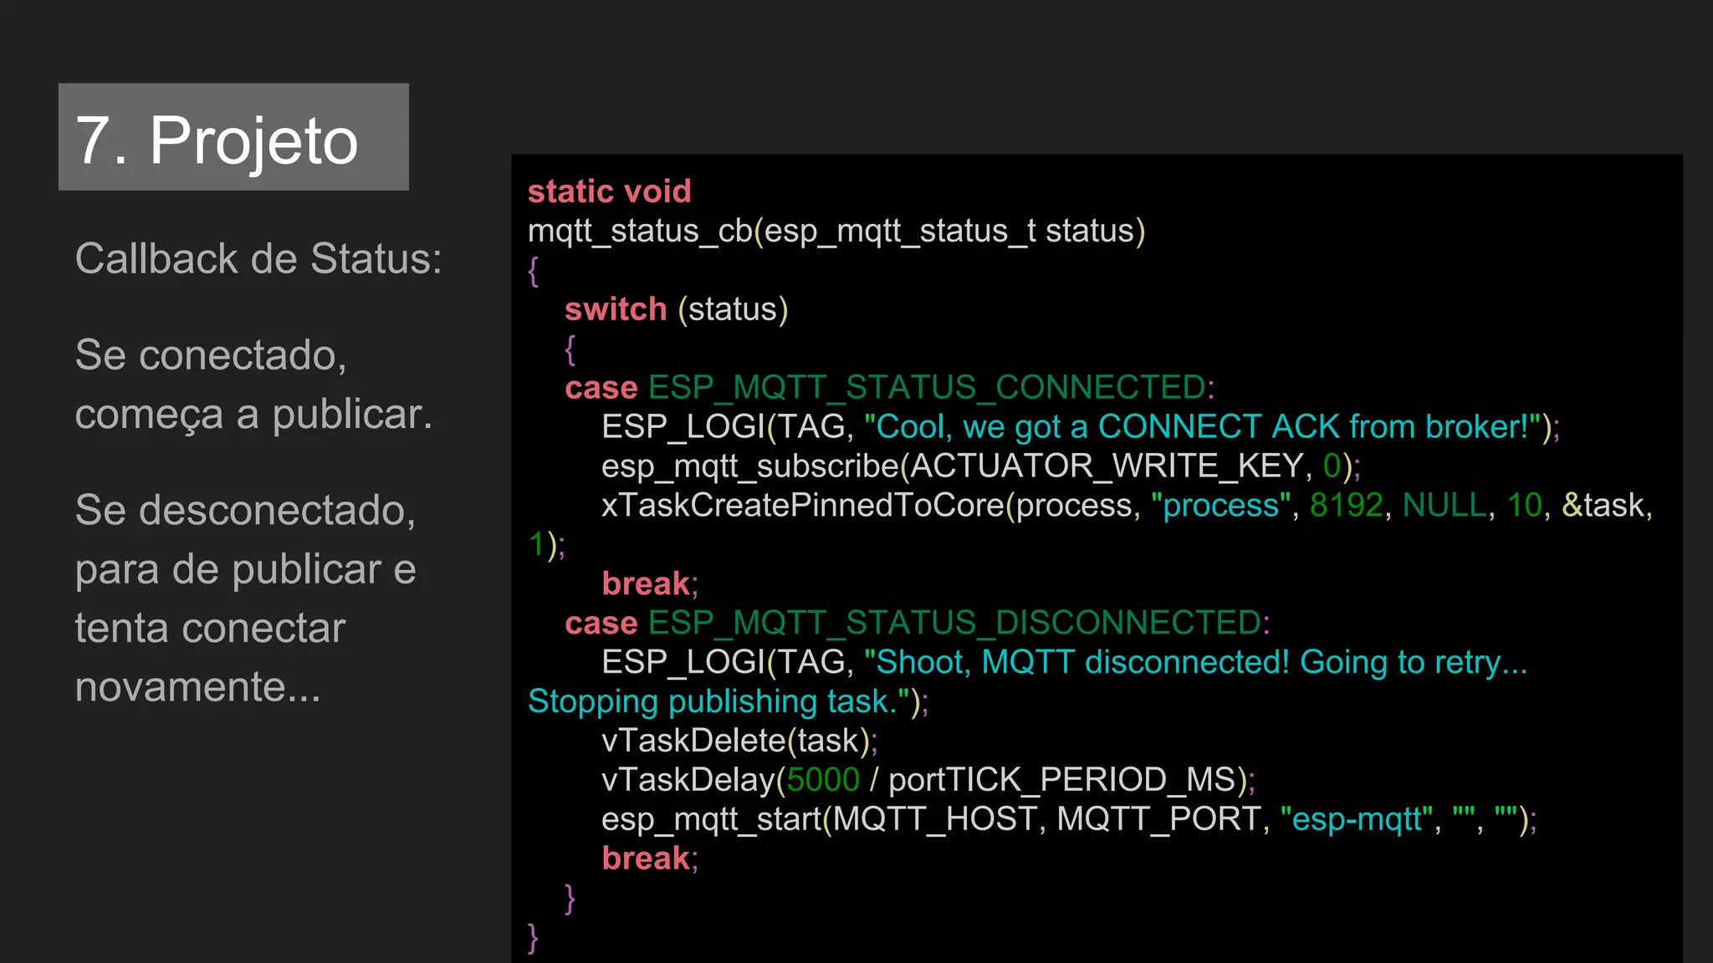The width and height of the screenshot is (1713, 963).
Task: Click the text 'Se desconectado,'
Action: point(245,510)
